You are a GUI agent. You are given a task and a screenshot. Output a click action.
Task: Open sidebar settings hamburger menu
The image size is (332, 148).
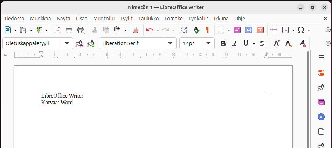[x=321, y=57]
